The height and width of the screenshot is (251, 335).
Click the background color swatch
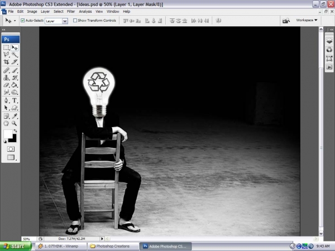13,139
